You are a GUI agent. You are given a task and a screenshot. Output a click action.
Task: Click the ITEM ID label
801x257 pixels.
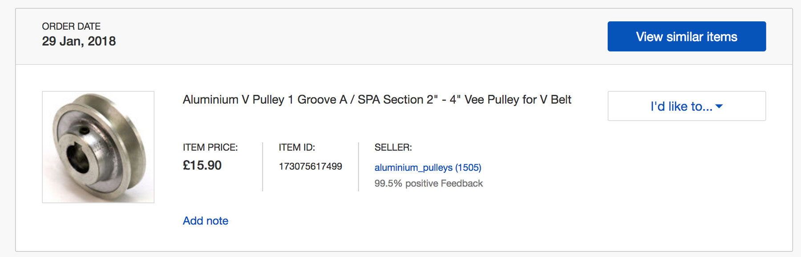click(297, 147)
